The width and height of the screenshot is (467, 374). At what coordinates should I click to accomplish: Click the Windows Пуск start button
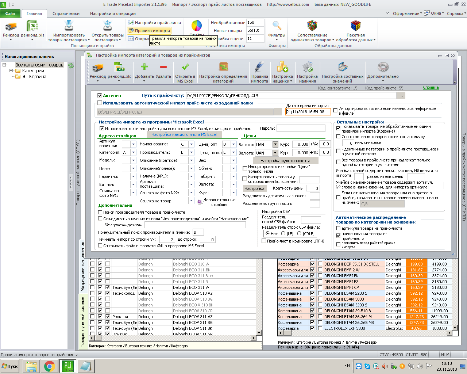tap(10, 366)
